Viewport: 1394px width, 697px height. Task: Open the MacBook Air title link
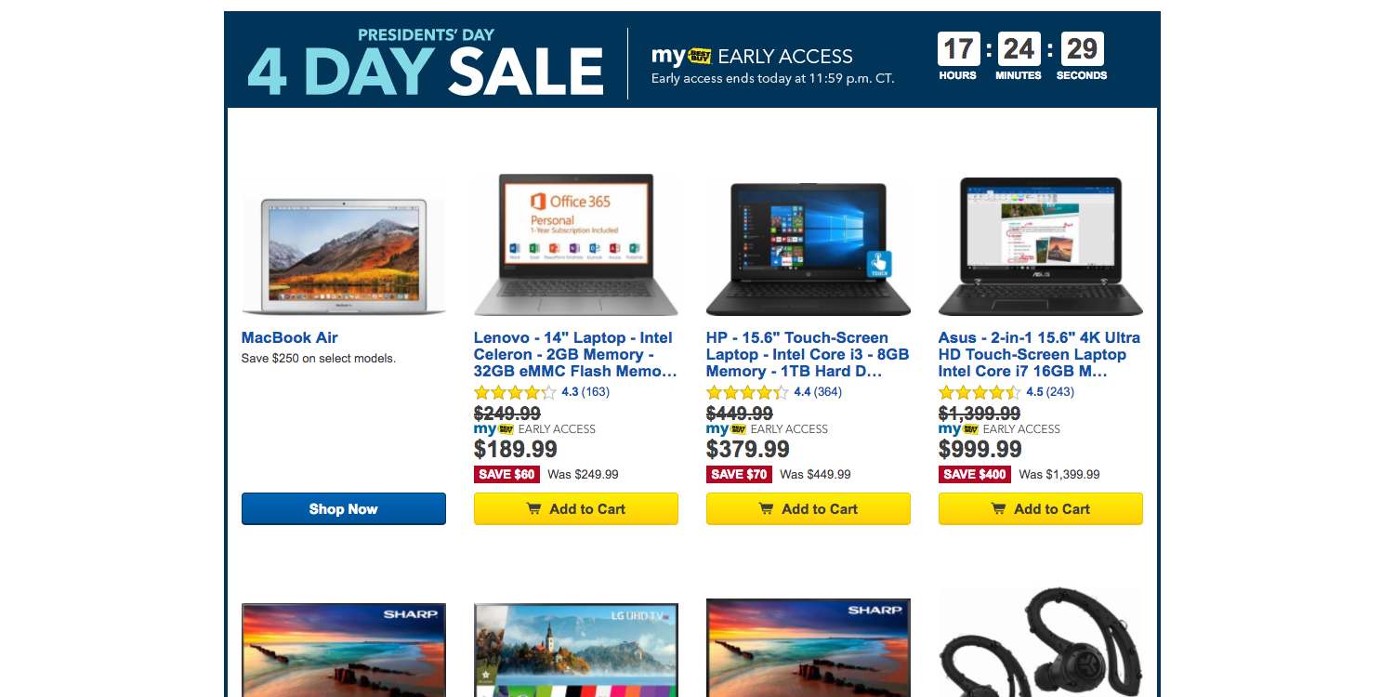pos(290,337)
